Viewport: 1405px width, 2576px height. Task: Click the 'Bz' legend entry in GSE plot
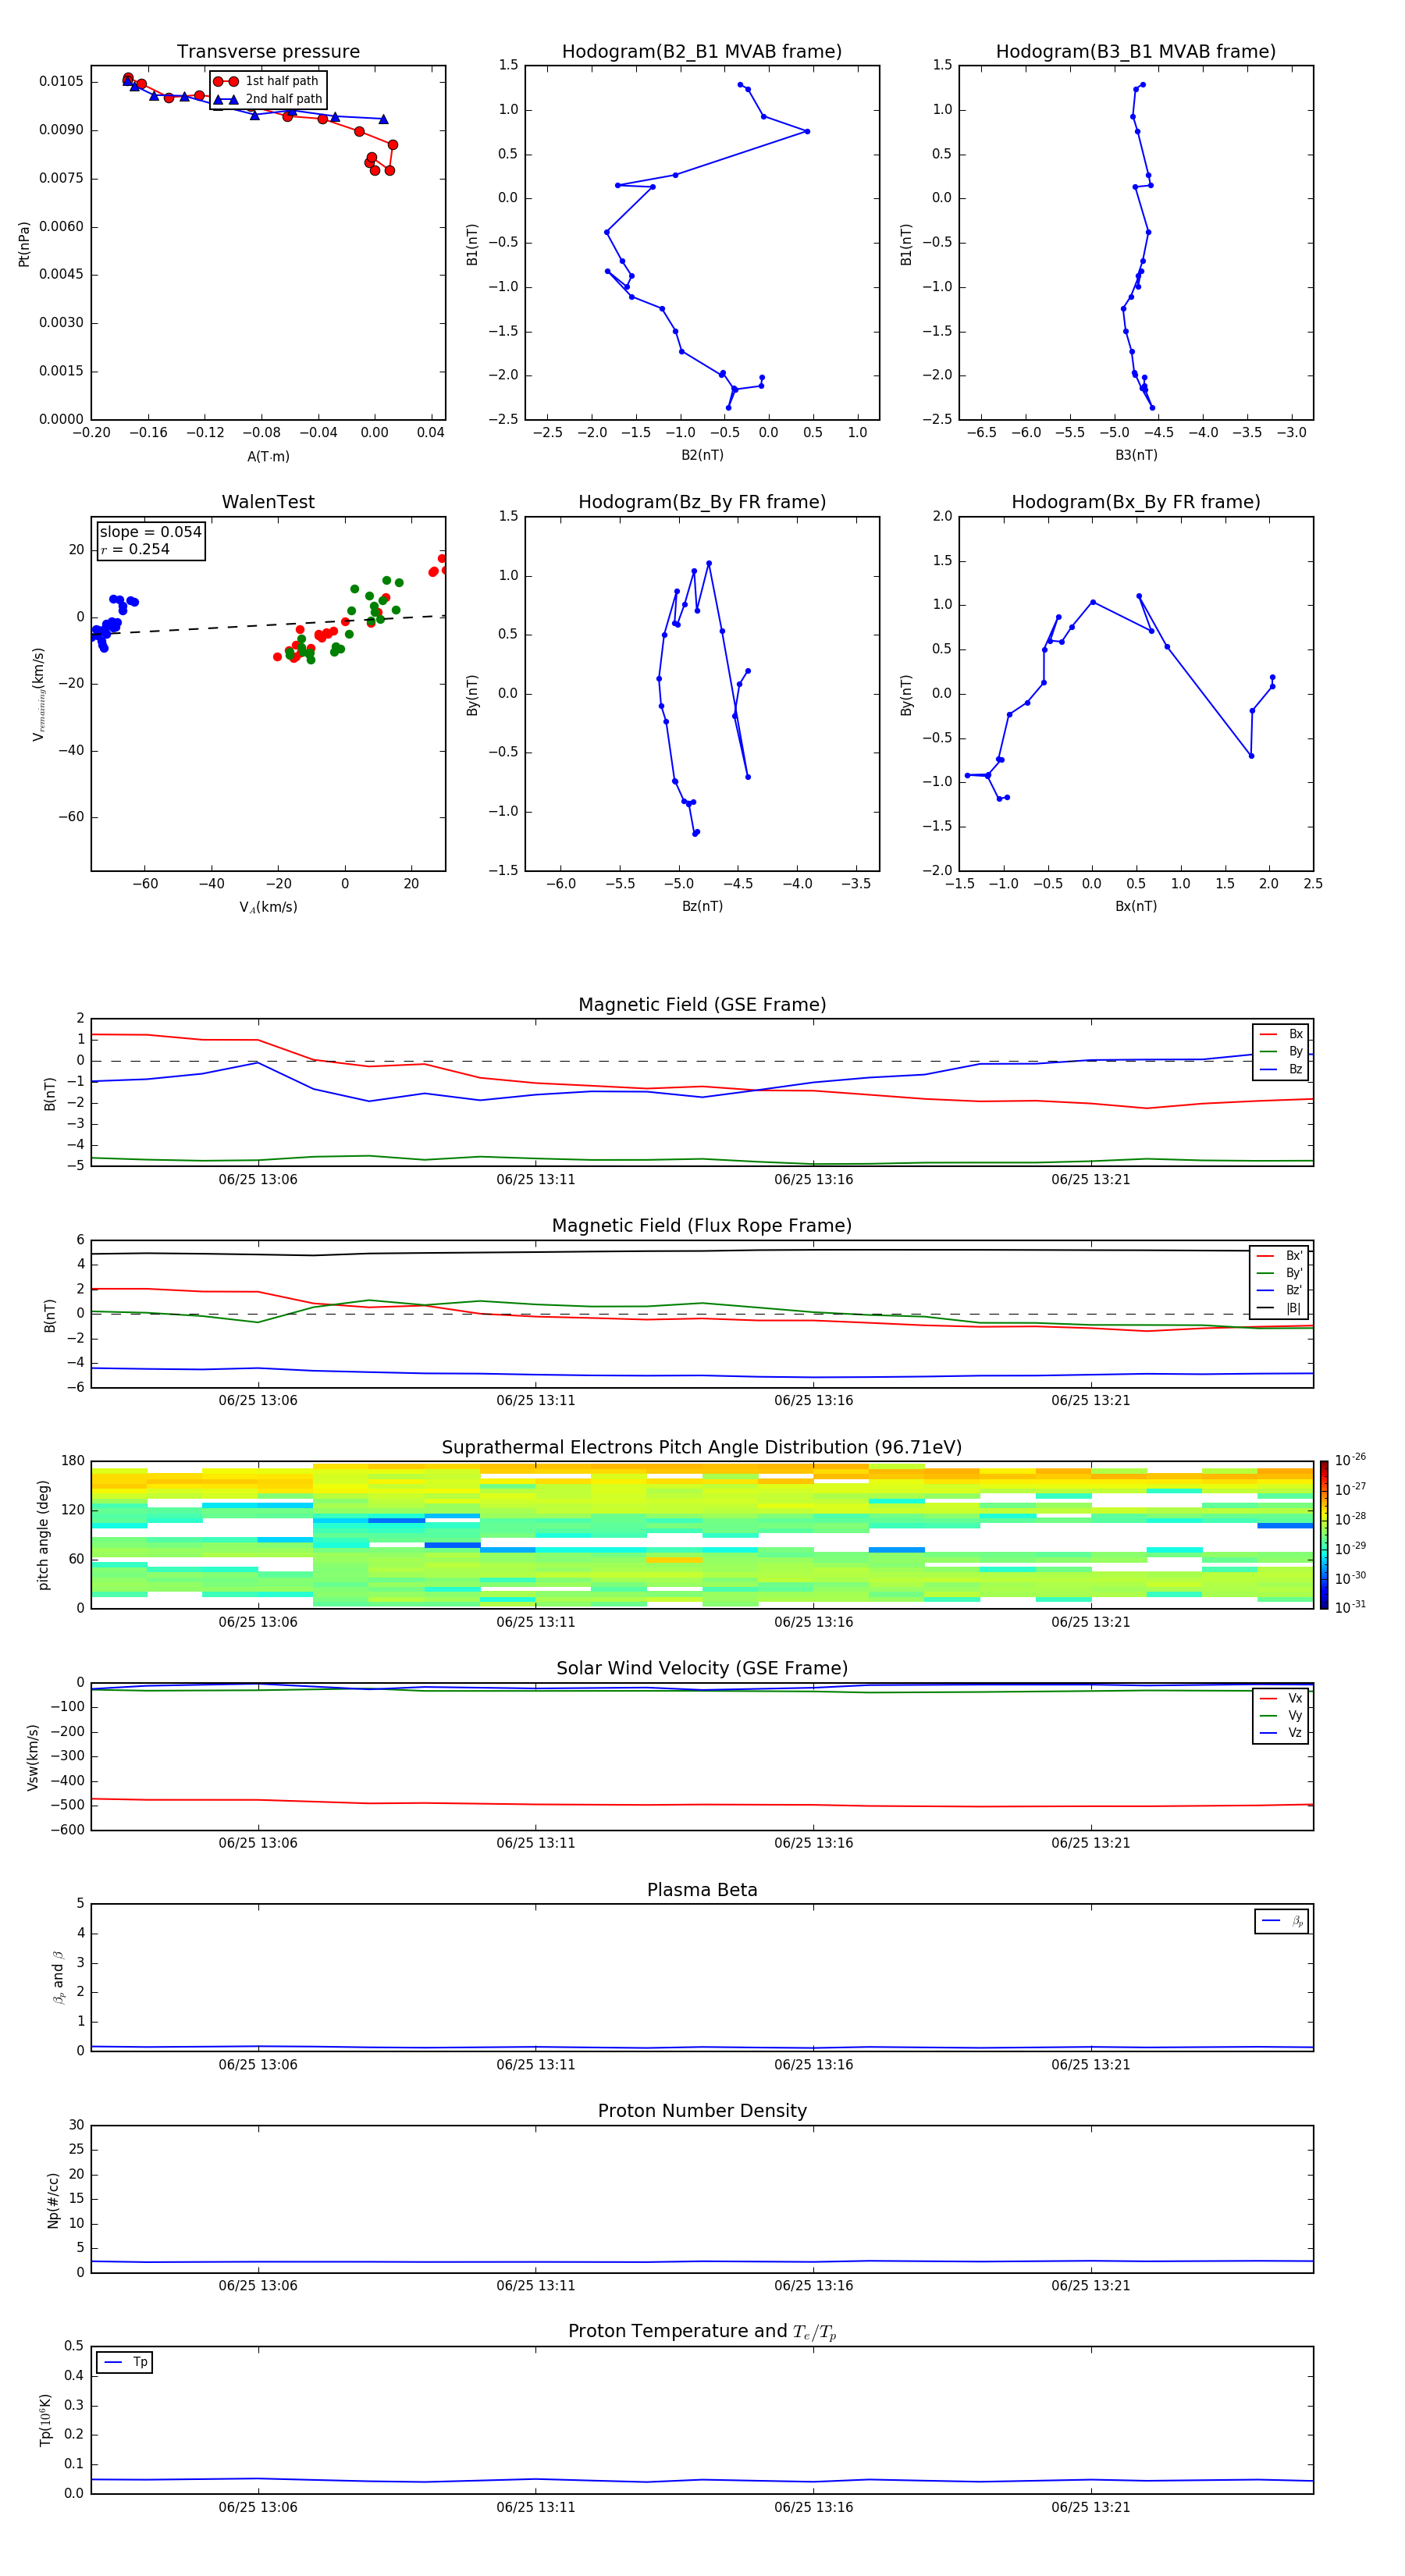click(x=1281, y=1069)
